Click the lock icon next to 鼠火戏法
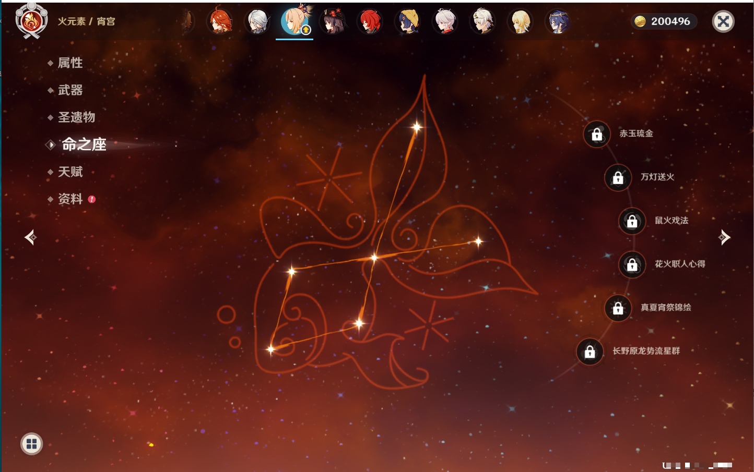This screenshot has height=472, width=754. [x=632, y=221]
